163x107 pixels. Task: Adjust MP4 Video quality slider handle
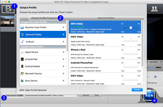pyautogui.click(x=131, y=28)
